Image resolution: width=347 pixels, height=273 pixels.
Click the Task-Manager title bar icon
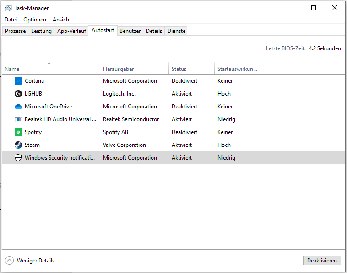click(9, 8)
